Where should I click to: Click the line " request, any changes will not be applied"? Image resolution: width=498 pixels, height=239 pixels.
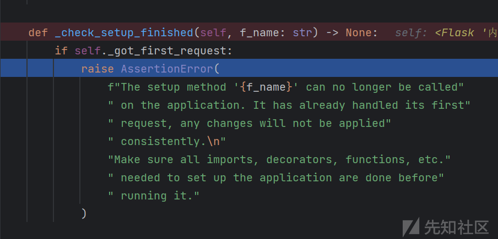pyautogui.click(x=250, y=123)
